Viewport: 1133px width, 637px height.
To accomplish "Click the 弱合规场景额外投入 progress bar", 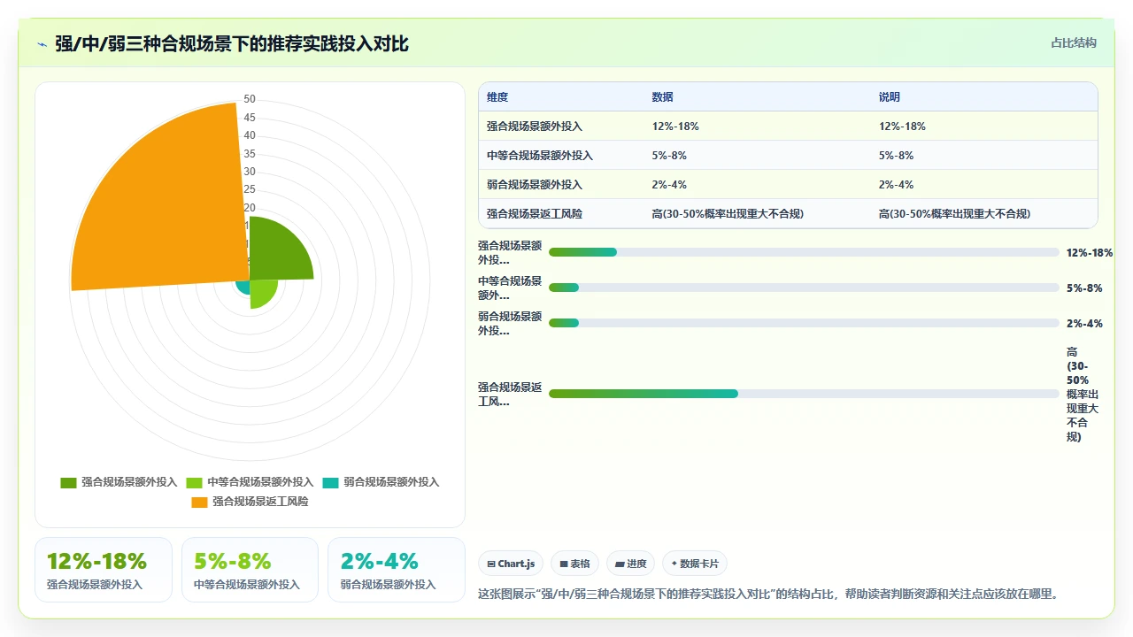I will 804,323.
